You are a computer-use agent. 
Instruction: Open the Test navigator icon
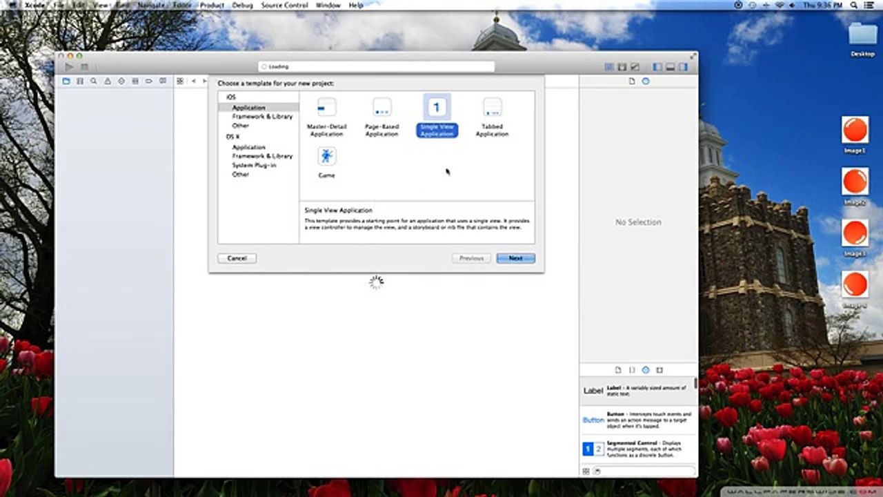121,81
